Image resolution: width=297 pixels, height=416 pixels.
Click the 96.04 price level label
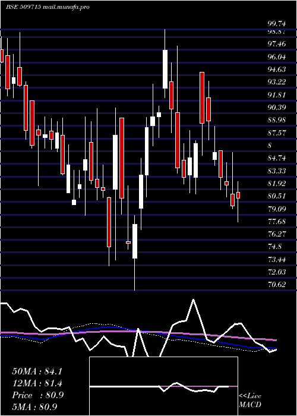[277, 56]
